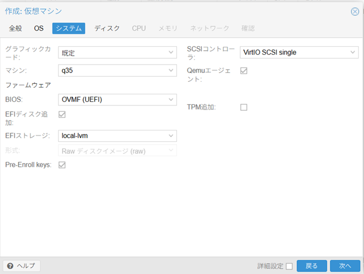Enable the 詳細設定 checkbox
This screenshot has height=274, width=364.
(x=289, y=266)
